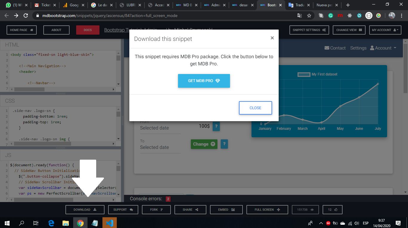Close the Nueva pestaña tab
Screen dimensions: 408x228
coord(337,5)
